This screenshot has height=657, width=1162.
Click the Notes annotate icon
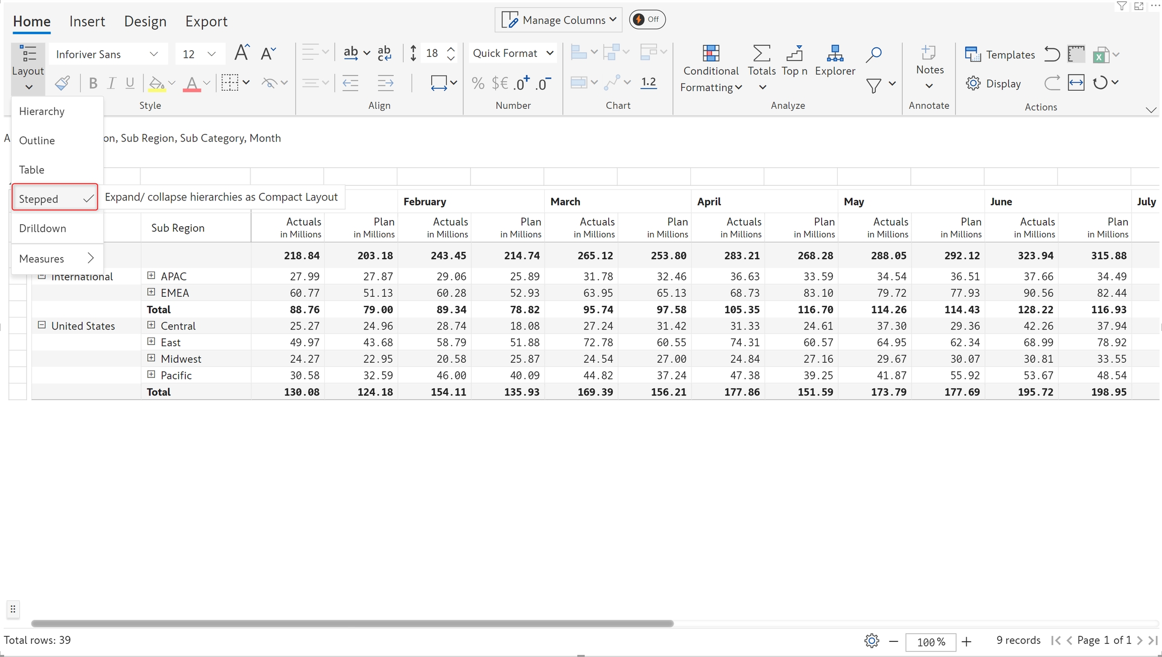point(929,53)
